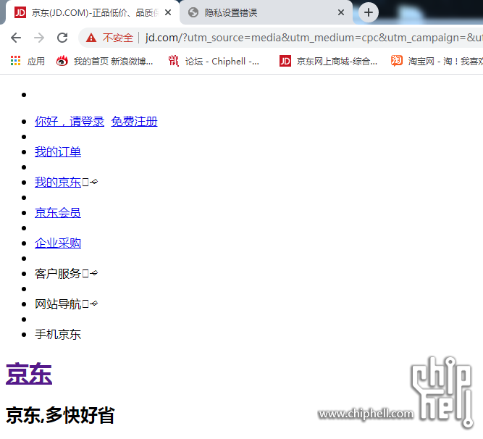Viewport: 483px width, 439px height.
Task: Open the 论坛 - Chiphell bookmark
Action: click(214, 61)
